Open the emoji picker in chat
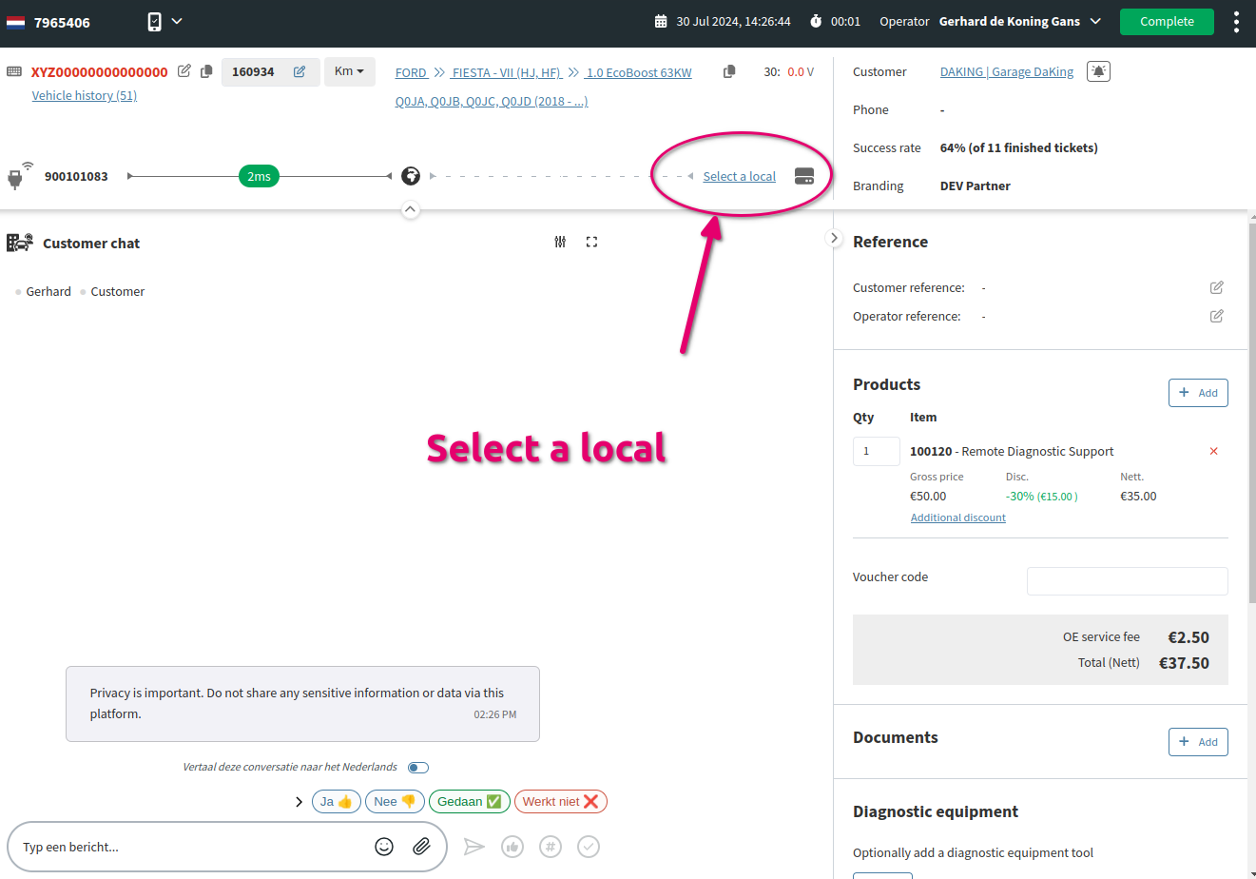Screen dimensions: 1256x879 (384, 846)
